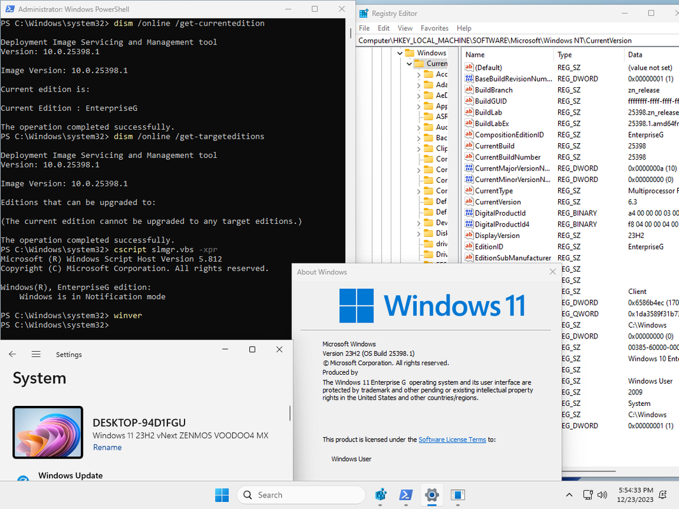679x509 pixels.
Task: Open Windows Update in Settings
Action: coord(71,475)
